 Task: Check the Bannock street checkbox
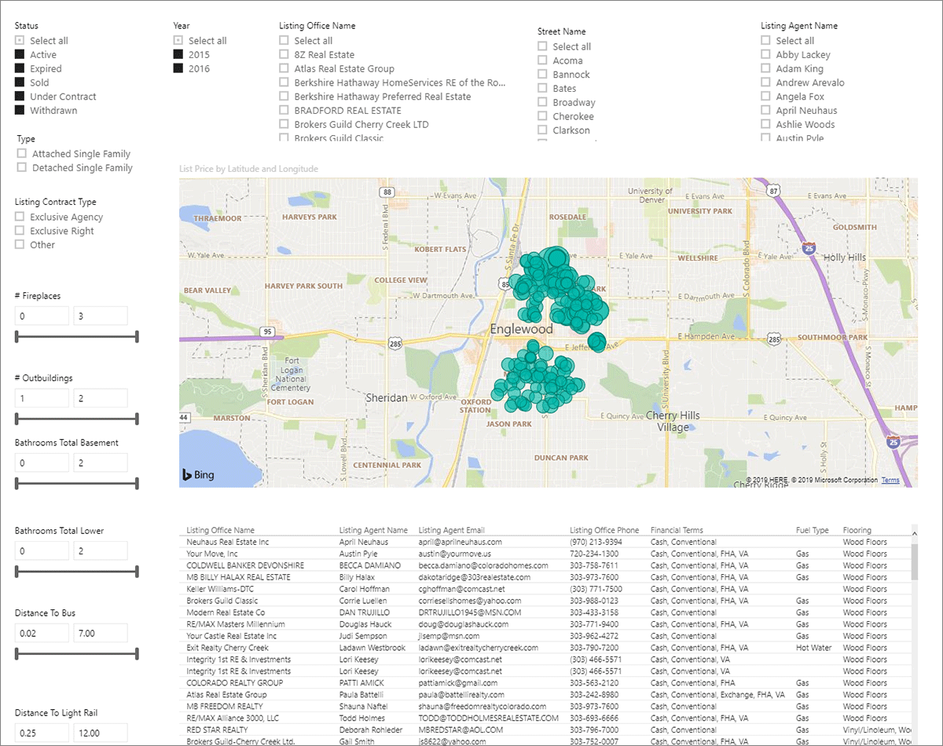[x=543, y=75]
